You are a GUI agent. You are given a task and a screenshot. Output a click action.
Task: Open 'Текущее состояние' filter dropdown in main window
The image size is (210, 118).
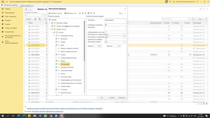(43, 15)
